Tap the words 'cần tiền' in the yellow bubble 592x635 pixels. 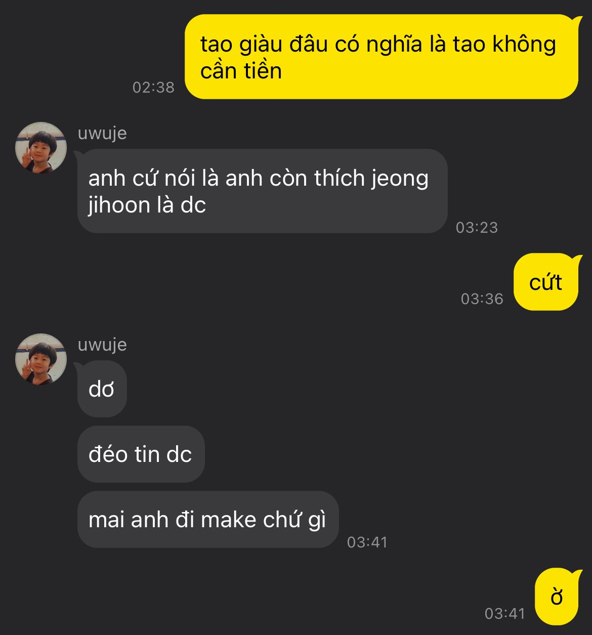pyautogui.click(x=241, y=70)
